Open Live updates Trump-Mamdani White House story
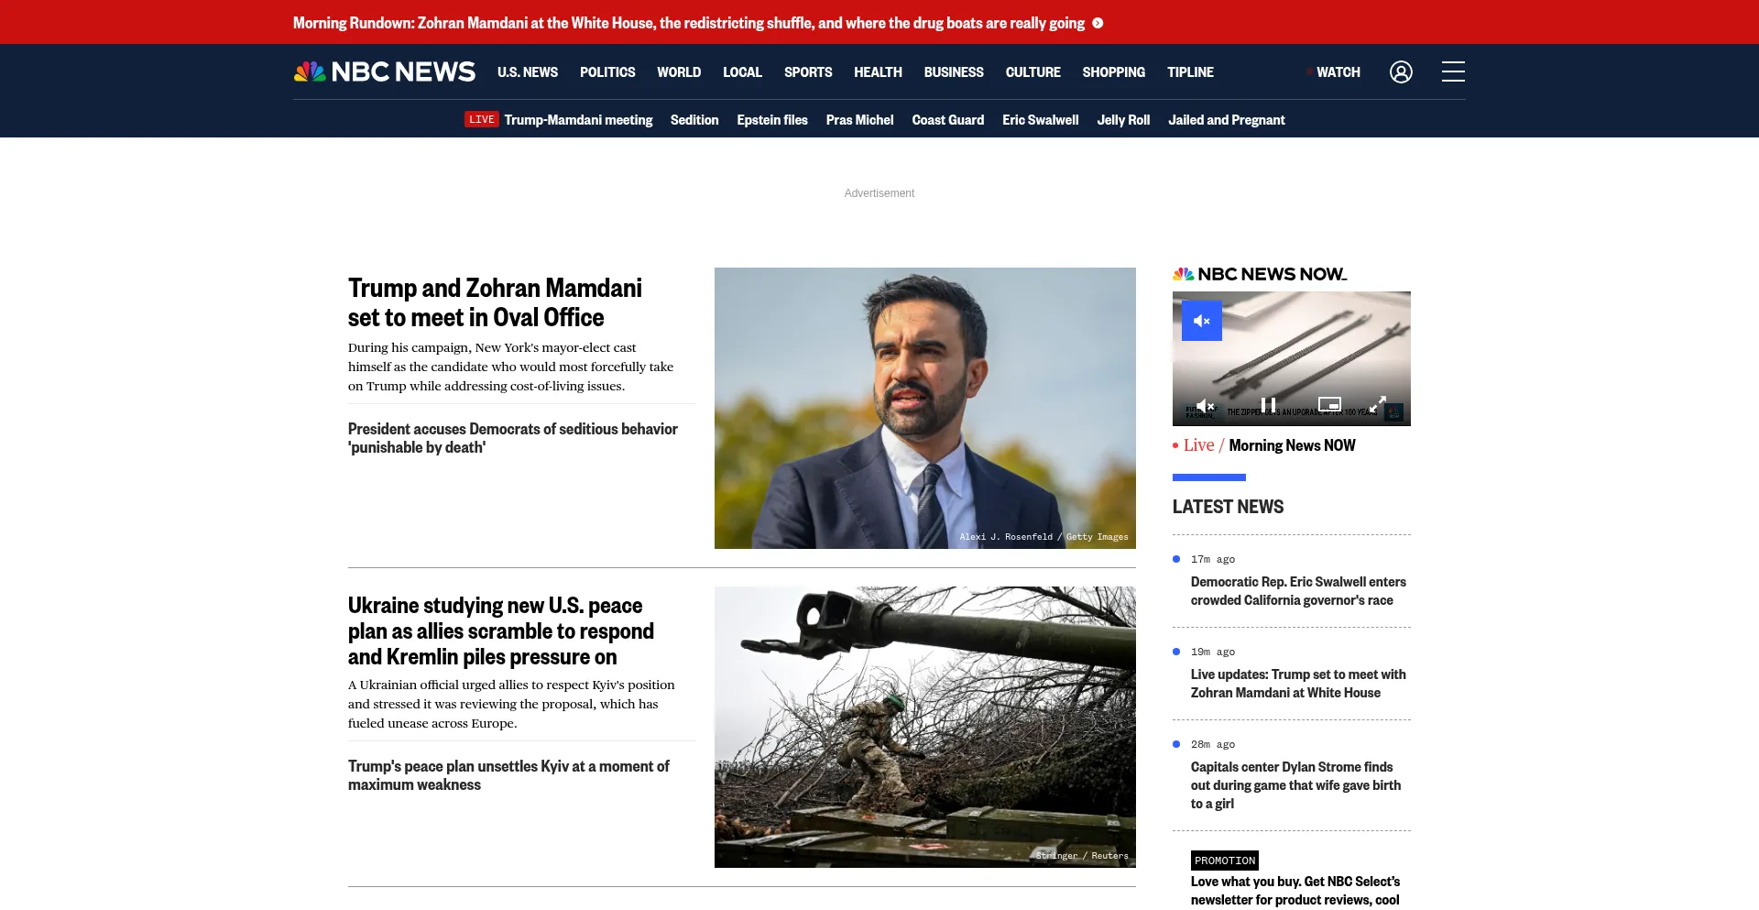Screen dimensions: 1759x910 tap(1298, 684)
